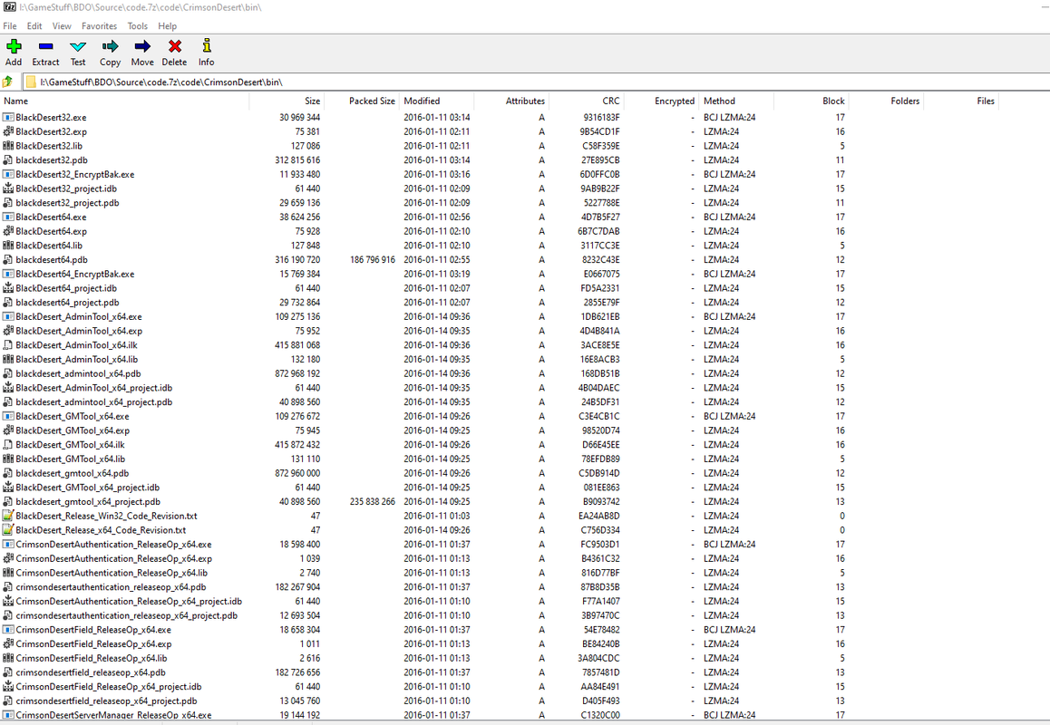Select blackdesert_gmtool_x64_project.pdb file name
This screenshot has width=1050, height=725.
coord(88,501)
